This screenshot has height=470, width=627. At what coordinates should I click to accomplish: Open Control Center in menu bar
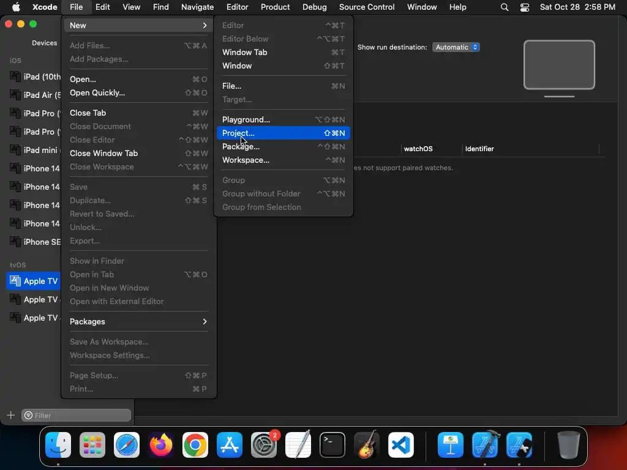525,7
